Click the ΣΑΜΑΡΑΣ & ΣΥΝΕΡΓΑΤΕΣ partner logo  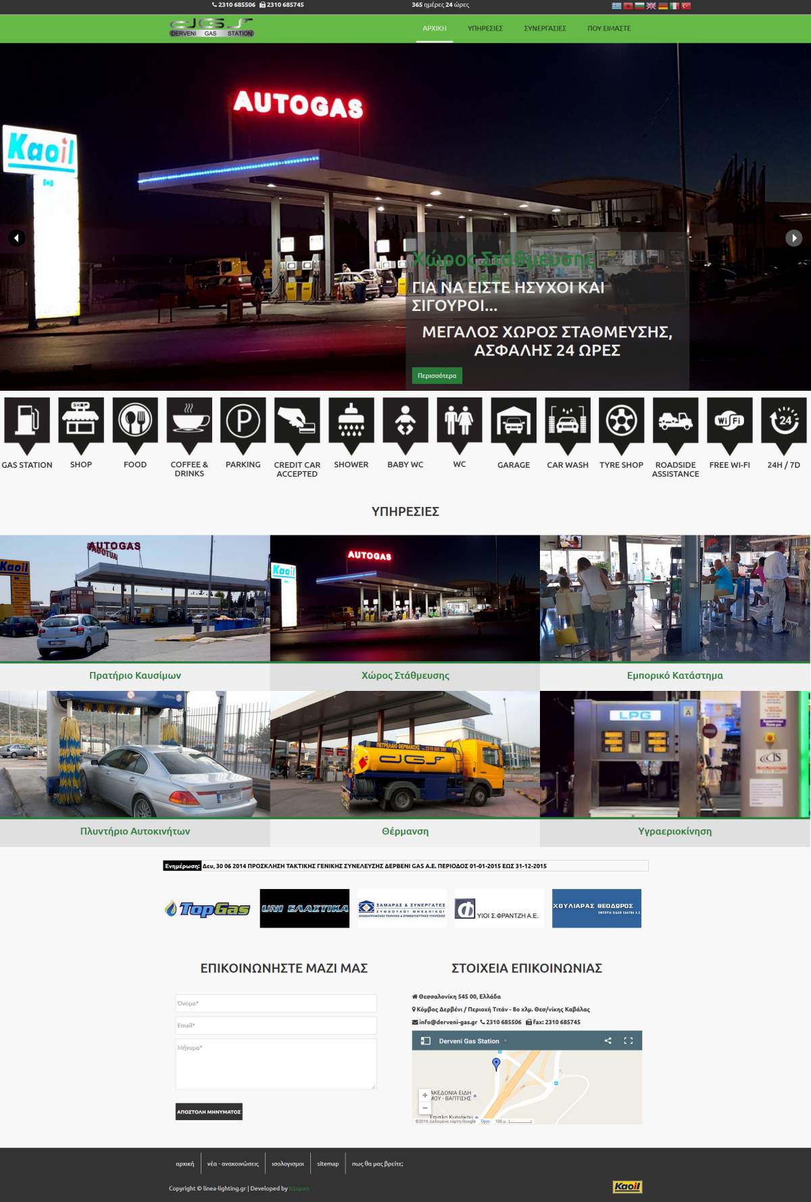tap(402, 909)
